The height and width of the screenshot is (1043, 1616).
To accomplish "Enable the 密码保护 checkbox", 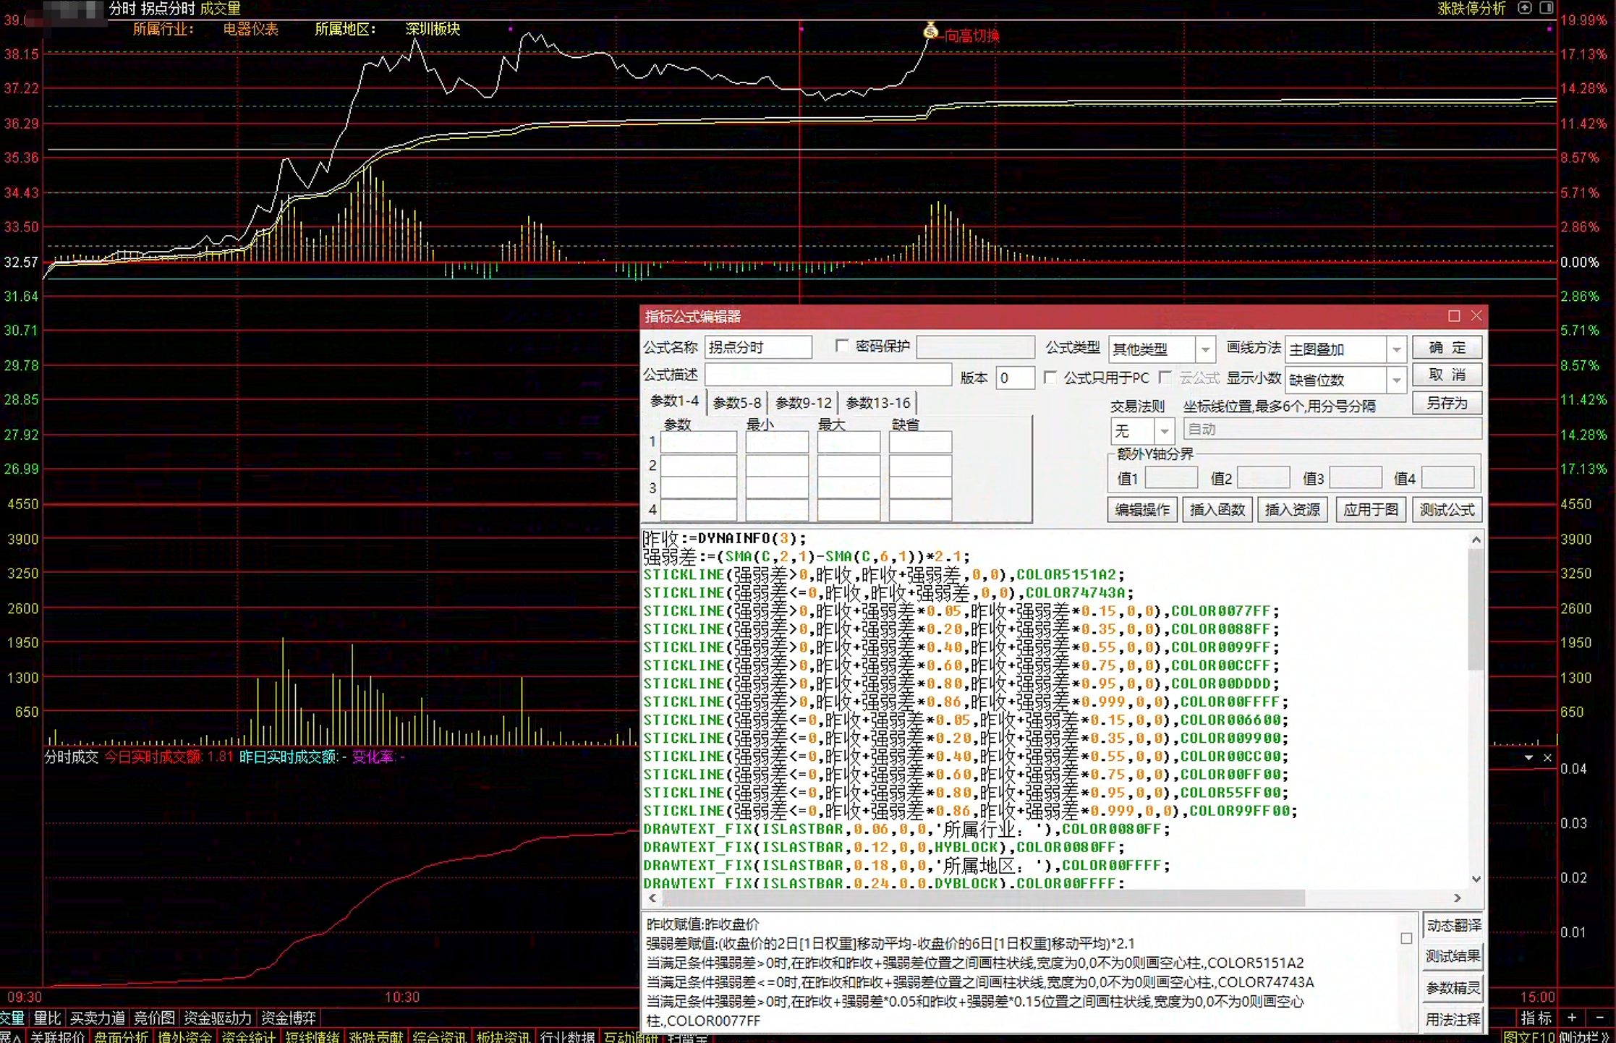I will click(842, 346).
